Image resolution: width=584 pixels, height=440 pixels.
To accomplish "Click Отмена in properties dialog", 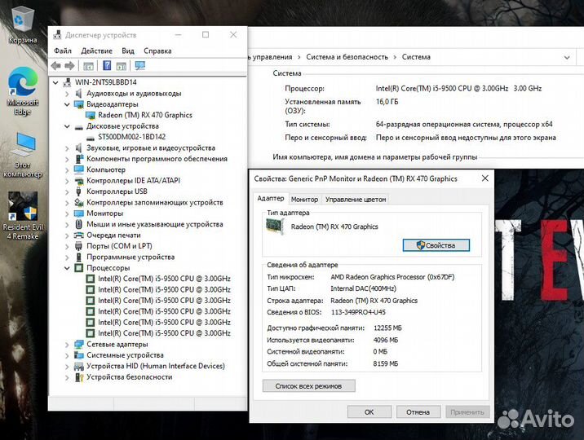I will coord(418,412).
